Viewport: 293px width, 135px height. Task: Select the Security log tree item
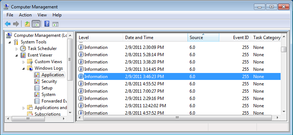[49, 81]
